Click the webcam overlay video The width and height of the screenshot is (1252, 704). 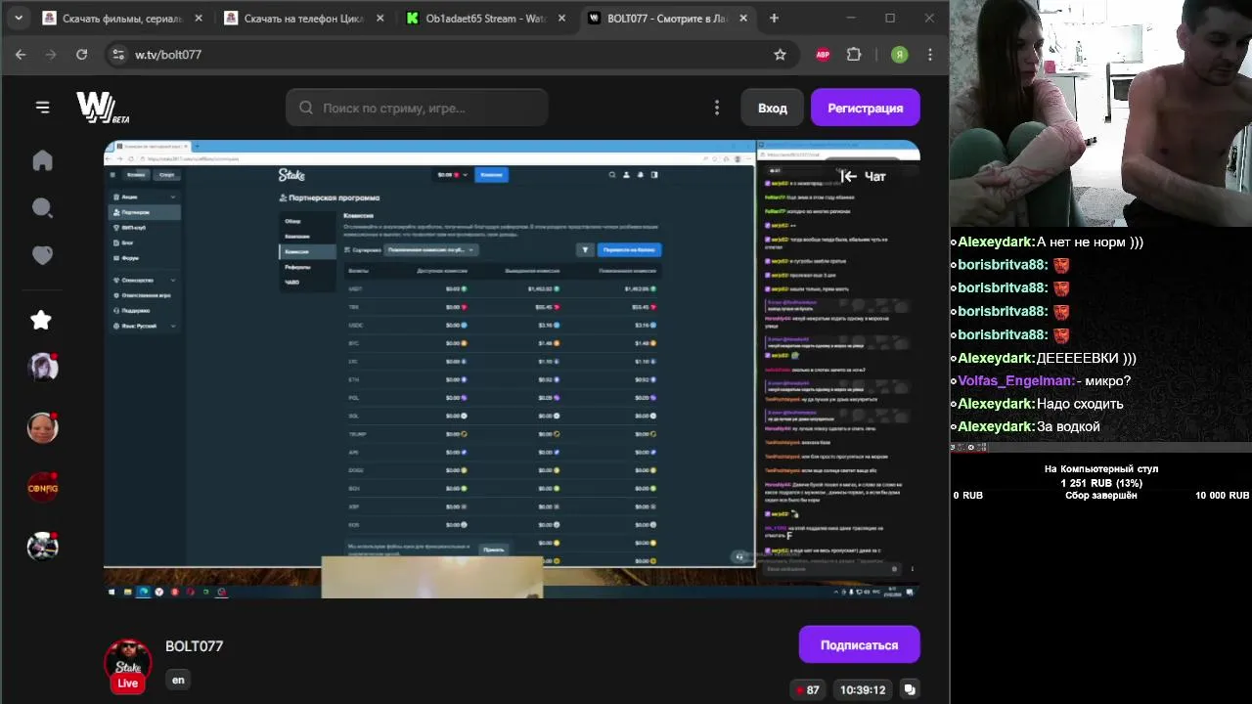[1100, 113]
